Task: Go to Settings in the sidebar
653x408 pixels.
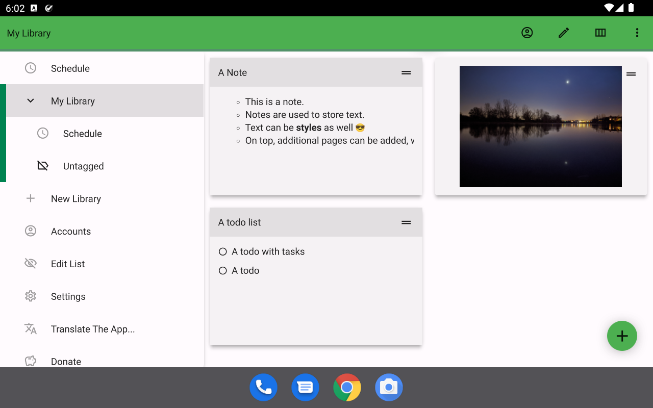Action: (102, 296)
